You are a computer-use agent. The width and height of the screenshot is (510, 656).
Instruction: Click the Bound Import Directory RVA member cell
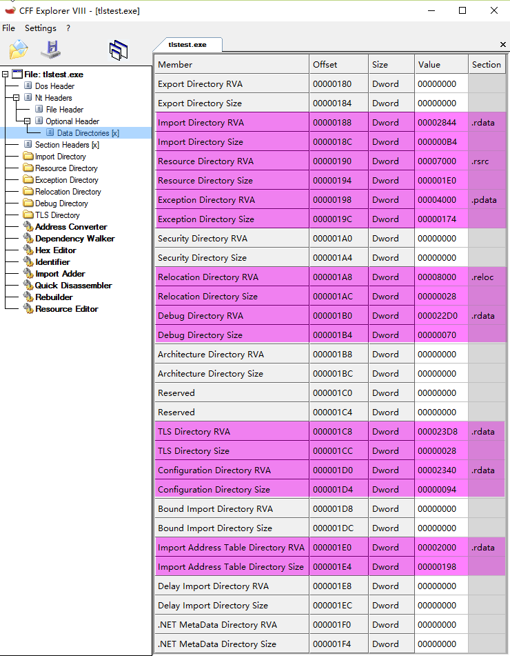click(232, 509)
